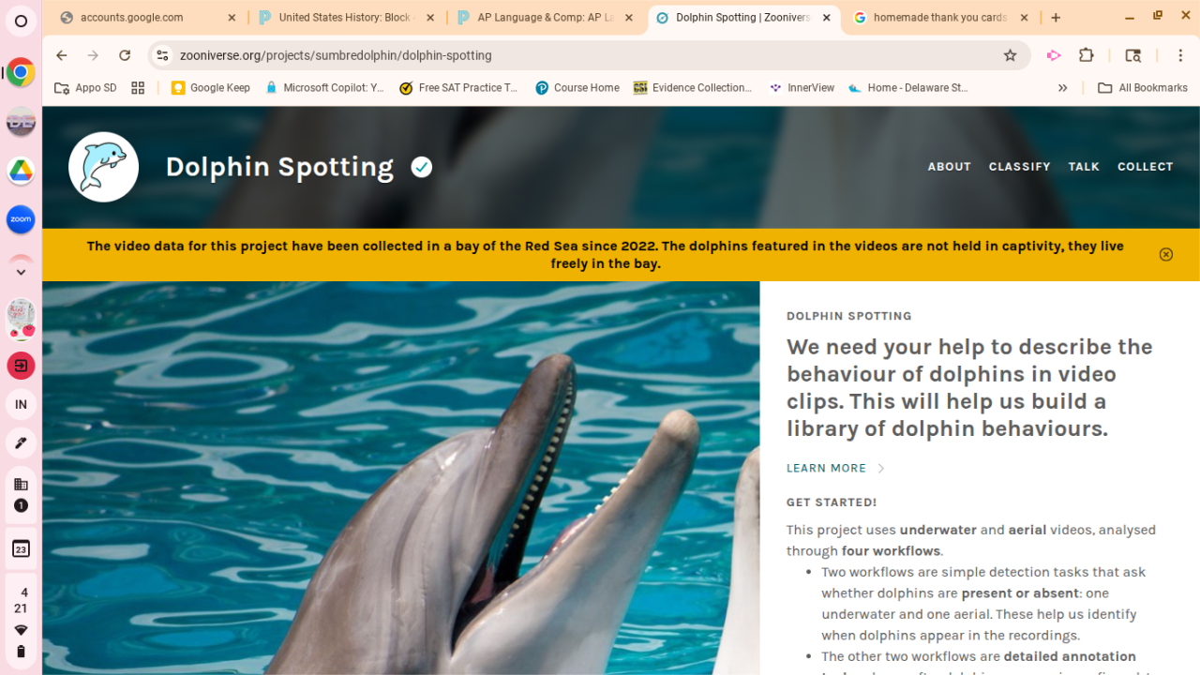This screenshot has width=1200, height=675.
Task: Open the apps grid bookmark icon
Action: [138, 87]
